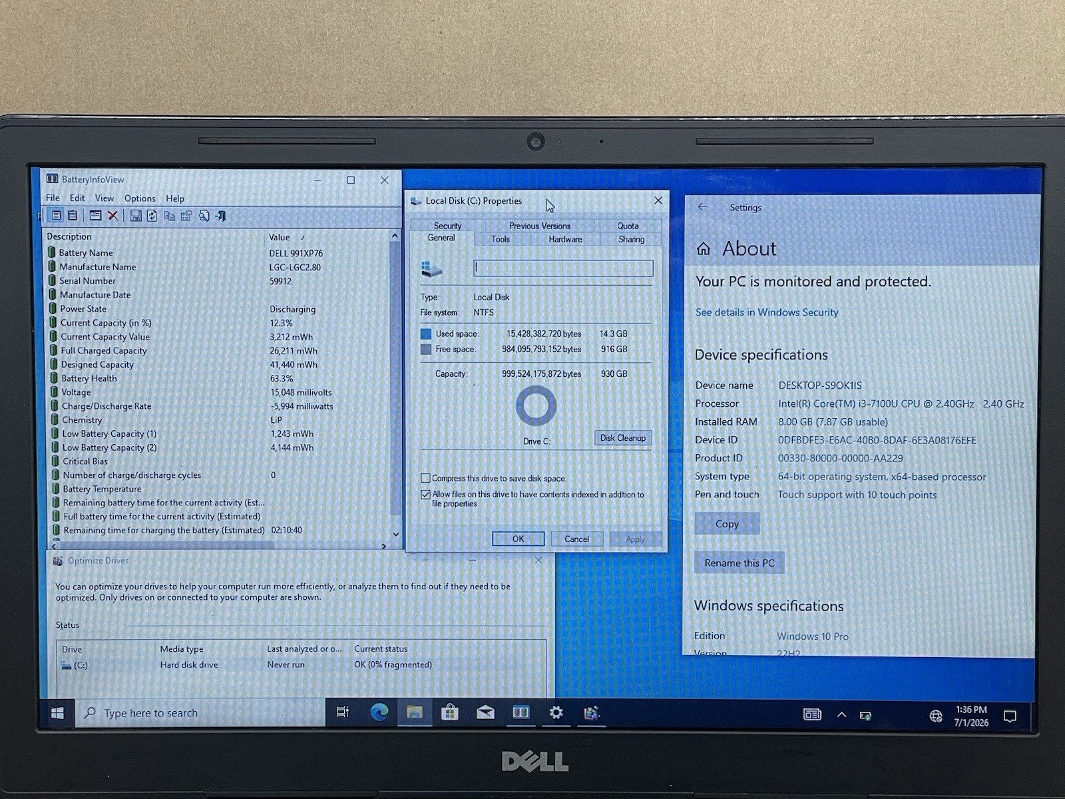Viewport: 1065px width, 799px height.
Task: Open the Edit menu in BatteryInfoView
Action: click(77, 198)
